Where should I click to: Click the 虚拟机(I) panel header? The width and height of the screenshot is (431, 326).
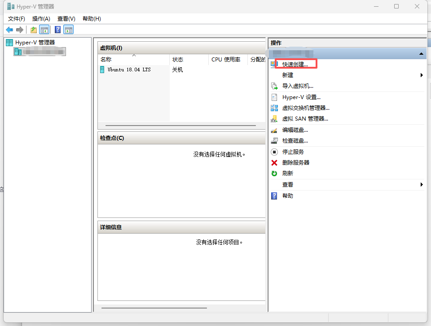[181, 48]
